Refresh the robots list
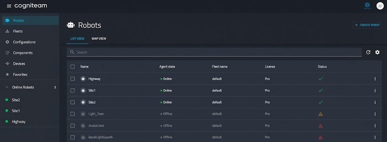Screen dimensions: 387x142 point(368,52)
